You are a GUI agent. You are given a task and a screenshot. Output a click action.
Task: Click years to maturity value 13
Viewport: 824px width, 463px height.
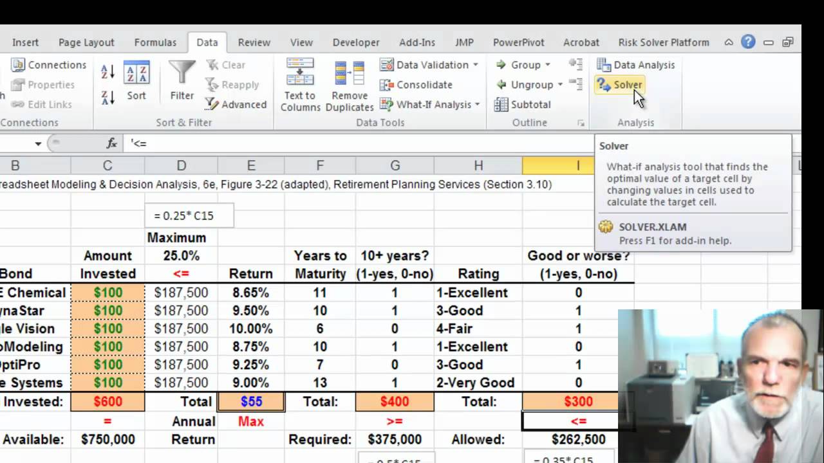pos(320,383)
